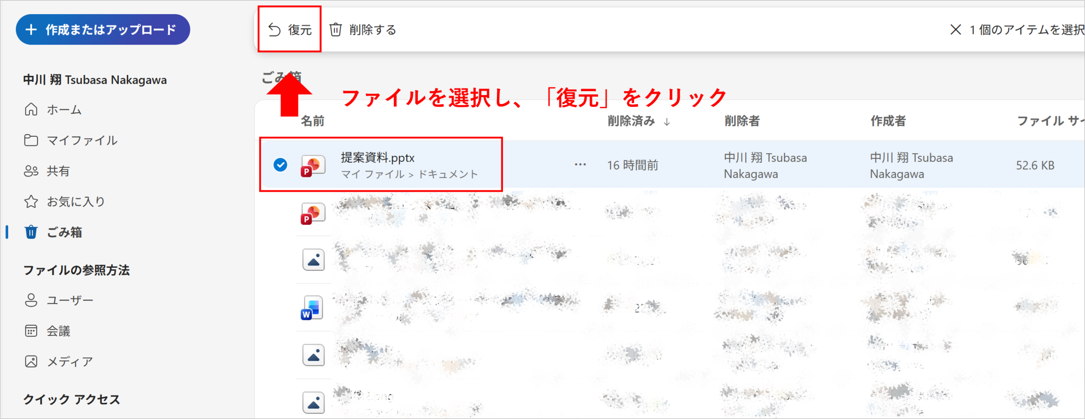This screenshot has height=419, width=1085.
Task: Open more options for 提案資料.pptx
Action: pos(580,164)
